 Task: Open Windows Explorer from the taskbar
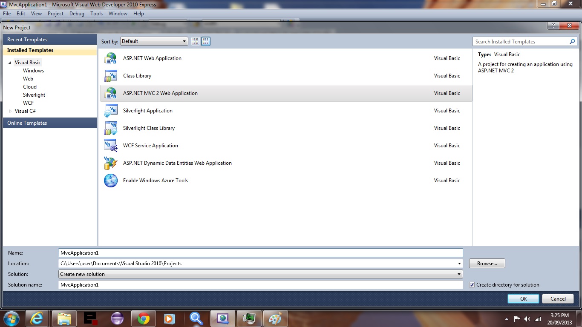point(64,318)
